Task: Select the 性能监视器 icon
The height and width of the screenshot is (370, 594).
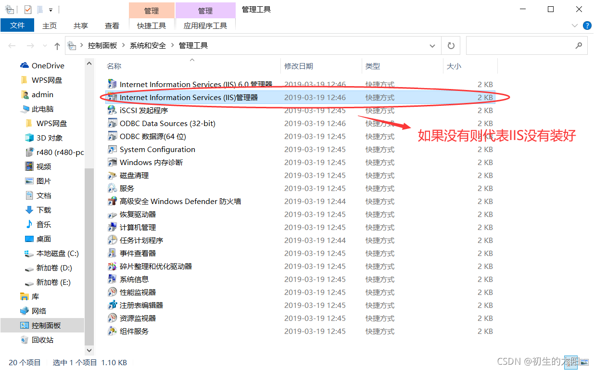Action: 112,292
